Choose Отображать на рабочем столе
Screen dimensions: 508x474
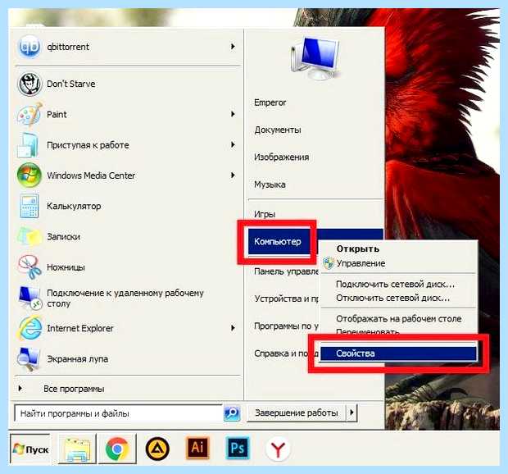pyautogui.click(x=398, y=319)
